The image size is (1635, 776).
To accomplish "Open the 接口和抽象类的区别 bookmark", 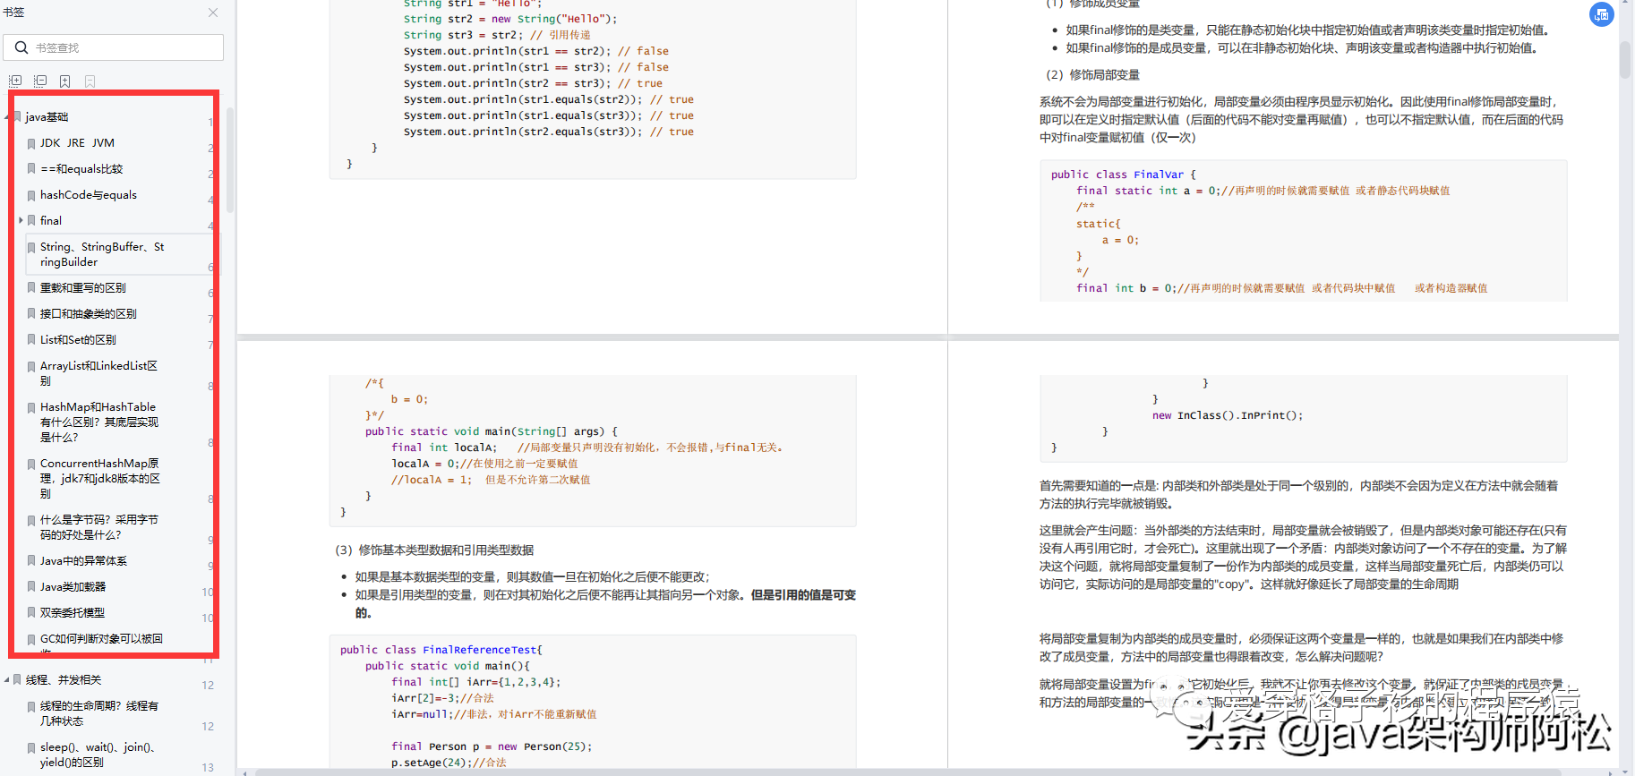I will [x=89, y=314].
